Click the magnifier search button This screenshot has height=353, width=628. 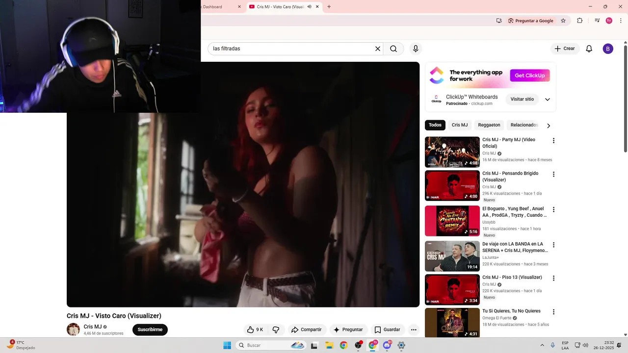click(x=393, y=49)
